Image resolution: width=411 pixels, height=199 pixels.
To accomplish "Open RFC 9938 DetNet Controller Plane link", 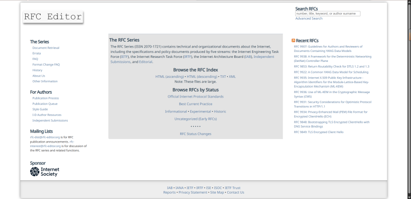I will tap(333, 58).
